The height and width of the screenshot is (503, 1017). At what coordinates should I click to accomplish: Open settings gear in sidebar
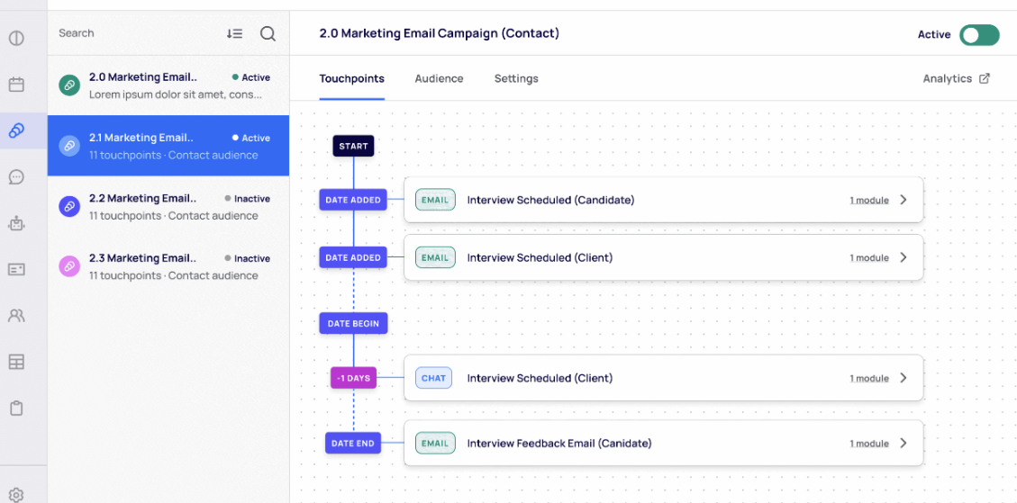click(x=16, y=494)
